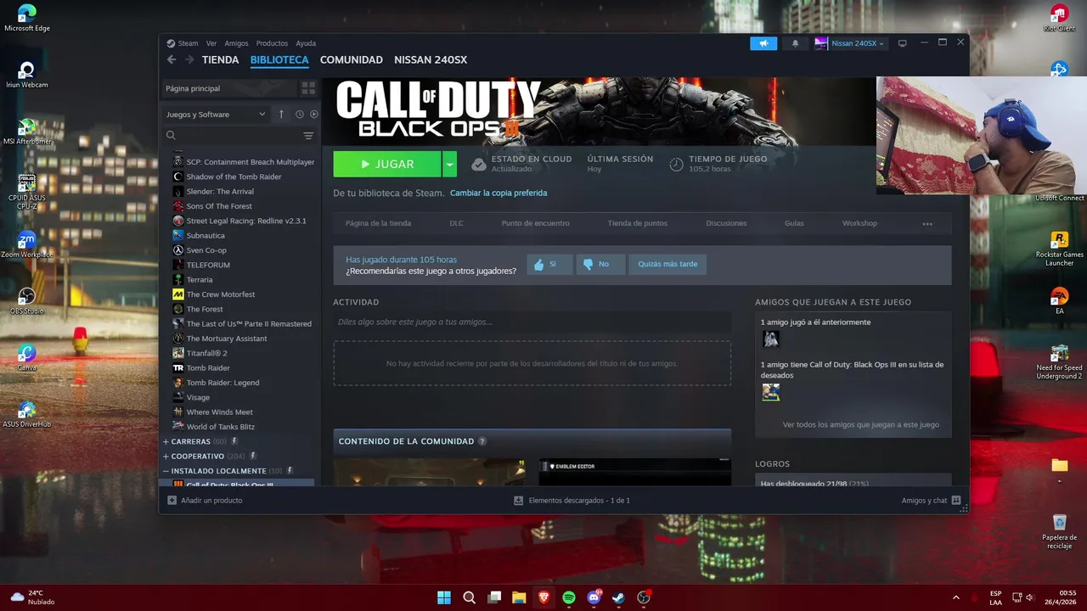The width and height of the screenshot is (1087, 611).
Task: Switch library to grid collections view
Action: coord(308,88)
